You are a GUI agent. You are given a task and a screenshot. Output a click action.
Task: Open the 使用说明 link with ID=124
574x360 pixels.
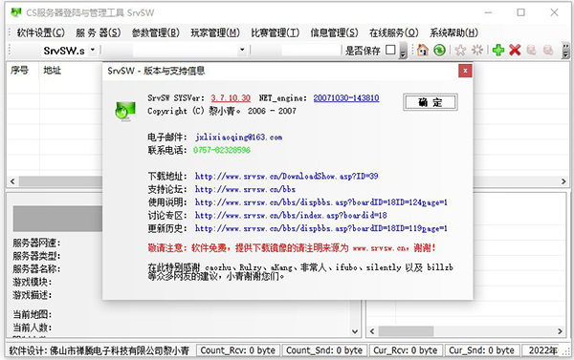[x=321, y=202]
